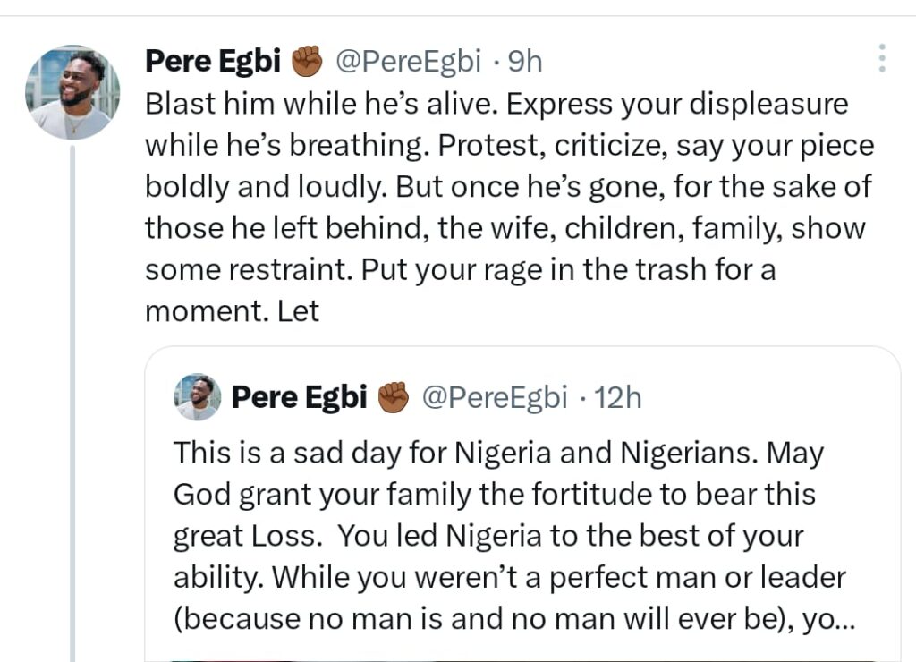The image size is (916, 662).
Task: Click the vertical thread line below the avatar
Action: (72, 403)
